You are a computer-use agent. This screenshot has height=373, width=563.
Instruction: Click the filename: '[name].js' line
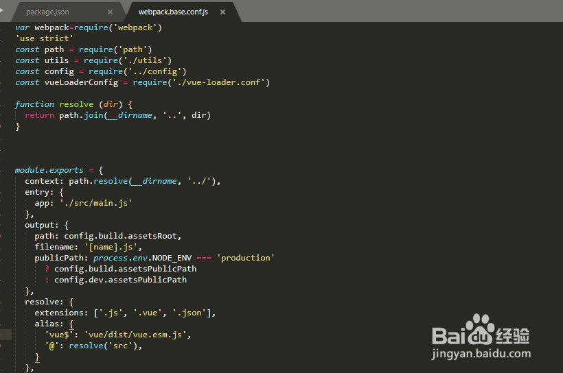(89, 247)
